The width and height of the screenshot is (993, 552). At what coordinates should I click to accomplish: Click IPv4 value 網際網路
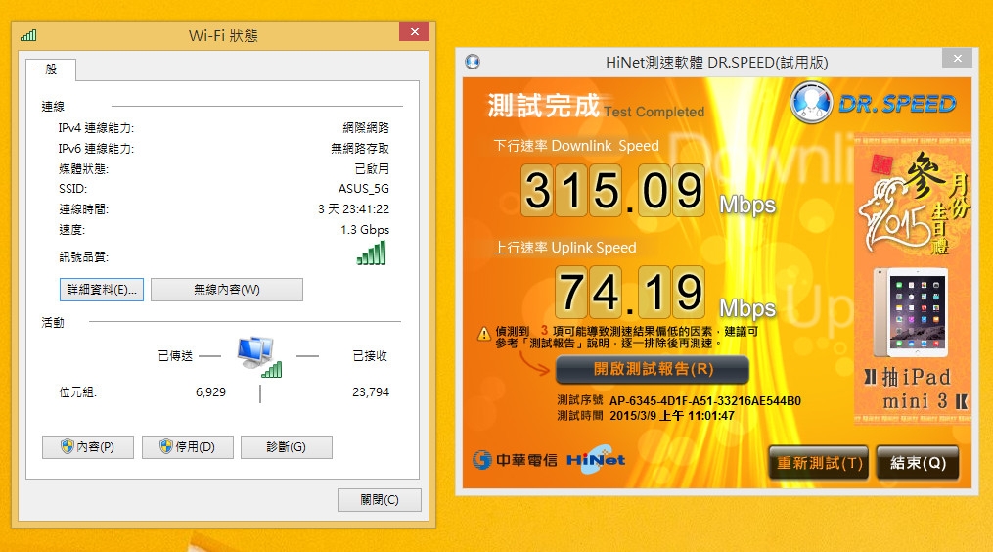[366, 128]
